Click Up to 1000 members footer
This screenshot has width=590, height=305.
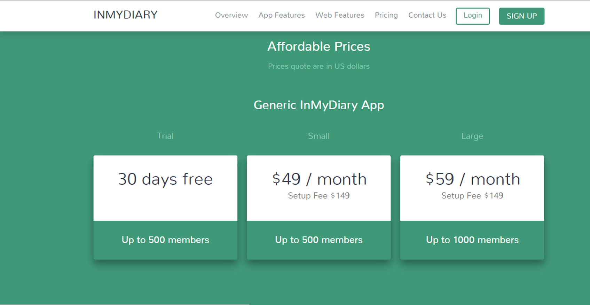point(472,240)
